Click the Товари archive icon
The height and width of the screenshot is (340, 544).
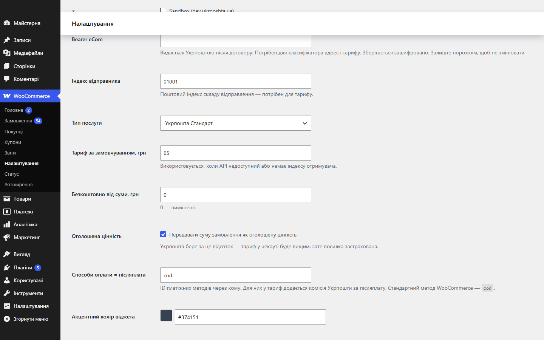pos(7,199)
